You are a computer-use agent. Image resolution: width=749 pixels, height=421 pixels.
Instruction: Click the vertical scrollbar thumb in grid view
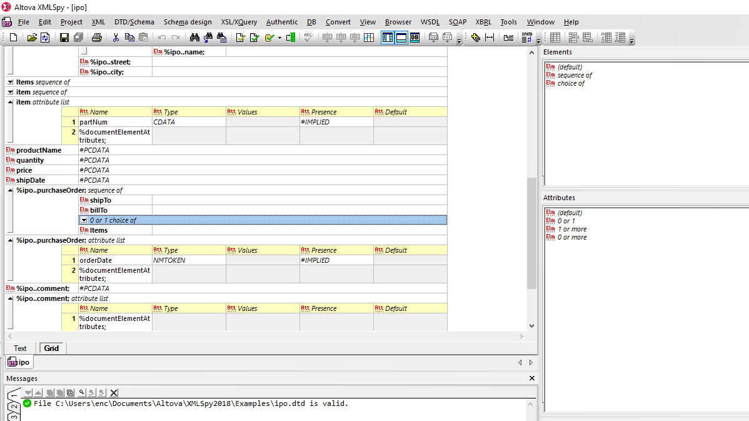[531, 233]
